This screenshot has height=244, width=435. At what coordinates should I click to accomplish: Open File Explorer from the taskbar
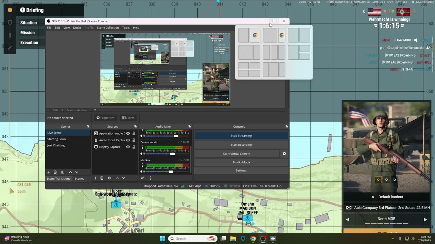tap(233, 239)
